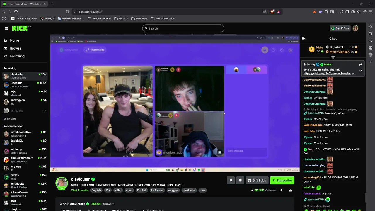Image resolution: width=375 pixels, height=211 pixels.
Task: Click the looksmax tag
Action: 157,190
